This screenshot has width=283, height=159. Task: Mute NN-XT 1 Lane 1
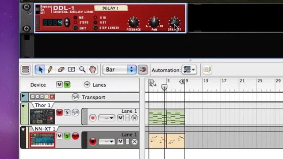(120, 141)
